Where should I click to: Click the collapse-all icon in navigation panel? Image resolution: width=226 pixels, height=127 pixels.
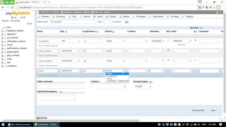coord(28,24)
